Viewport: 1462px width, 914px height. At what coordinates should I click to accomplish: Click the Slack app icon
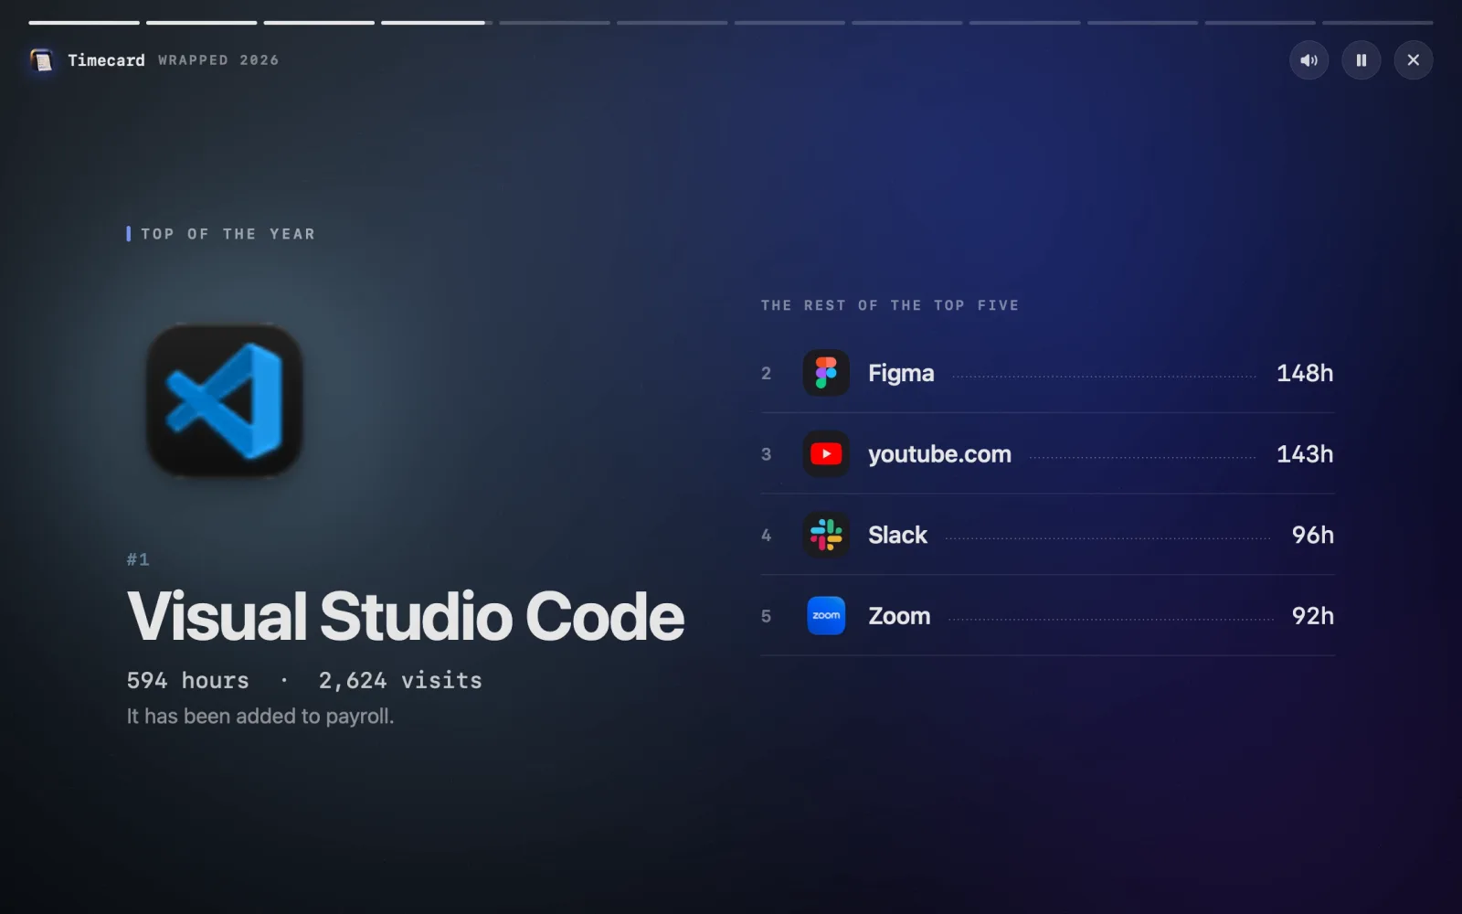[826, 535]
